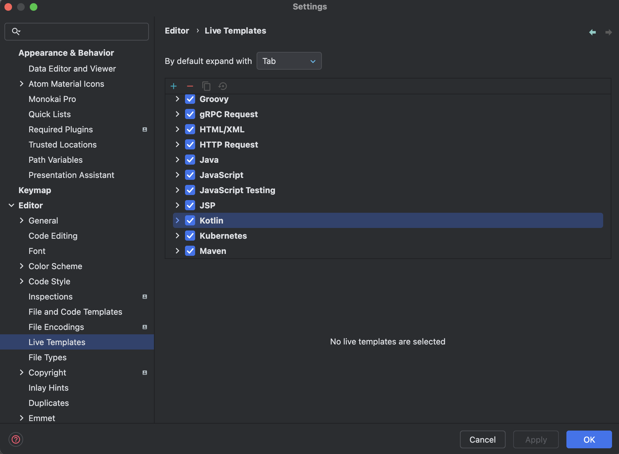Select Keymap in the settings sidebar
Viewport: 619px width, 454px height.
[x=35, y=190]
